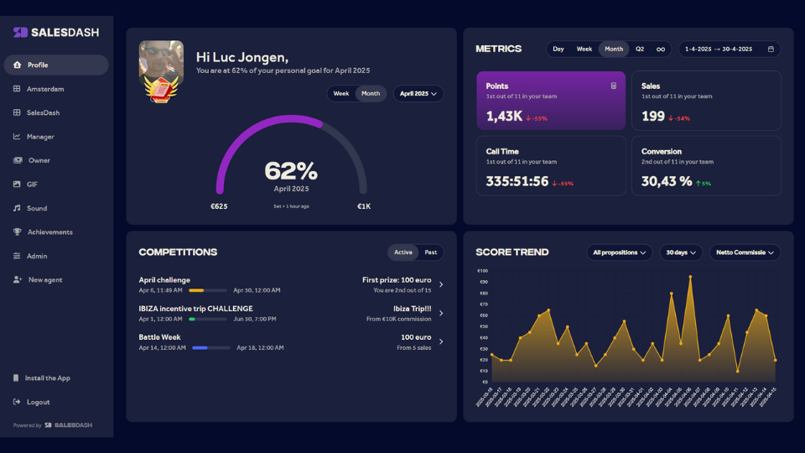Image resolution: width=805 pixels, height=453 pixels.
Task: Click the Owner money icon
Action: [18, 160]
